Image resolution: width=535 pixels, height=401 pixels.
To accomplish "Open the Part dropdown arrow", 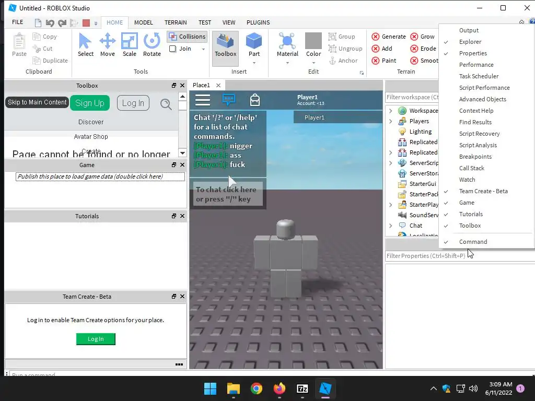I will 254,63.
